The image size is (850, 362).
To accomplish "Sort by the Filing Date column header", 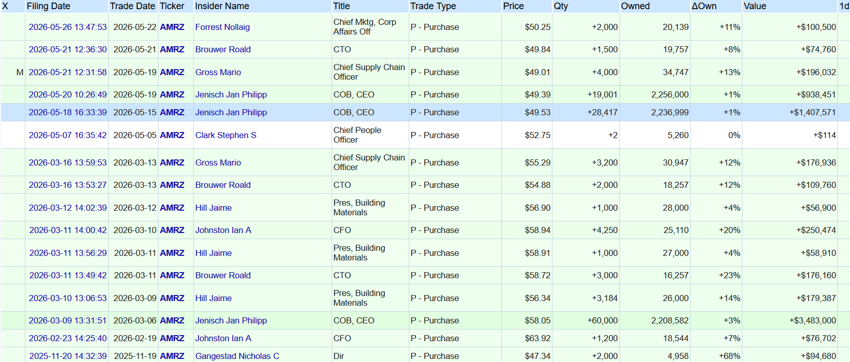I will tap(48, 6).
